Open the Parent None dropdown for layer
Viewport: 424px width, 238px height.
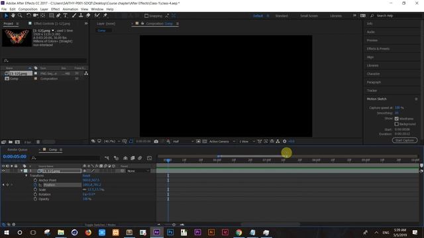pyautogui.click(x=138, y=171)
